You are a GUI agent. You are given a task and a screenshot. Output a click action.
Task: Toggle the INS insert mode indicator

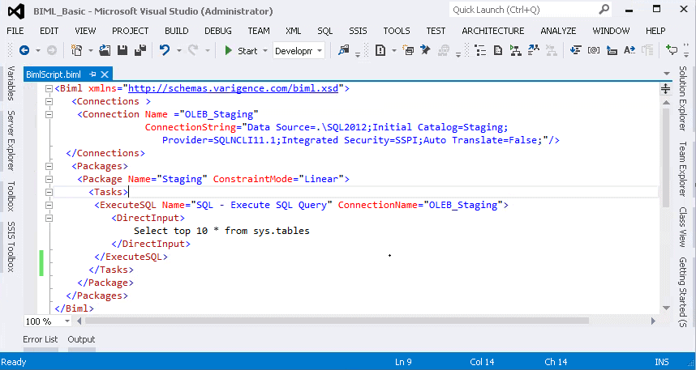661,362
